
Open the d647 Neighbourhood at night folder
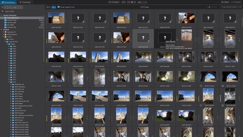[24, 106]
